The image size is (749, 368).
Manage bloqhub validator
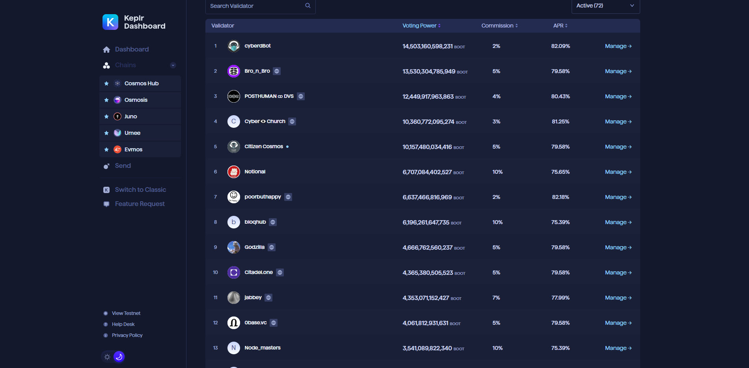[x=618, y=222]
